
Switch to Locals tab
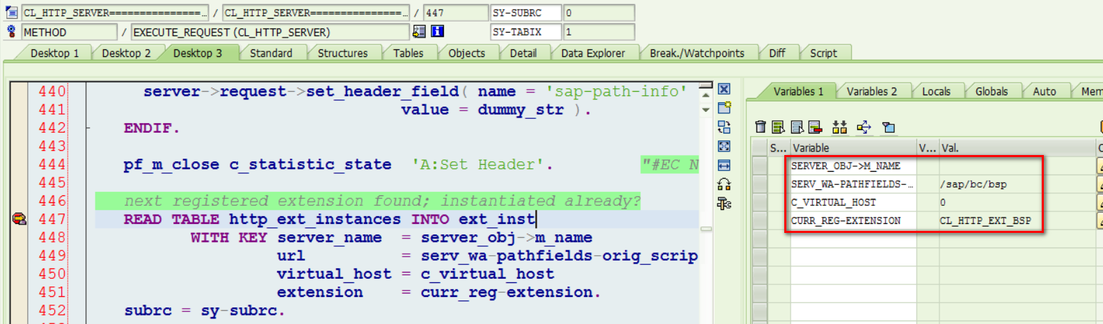pyautogui.click(x=936, y=91)
